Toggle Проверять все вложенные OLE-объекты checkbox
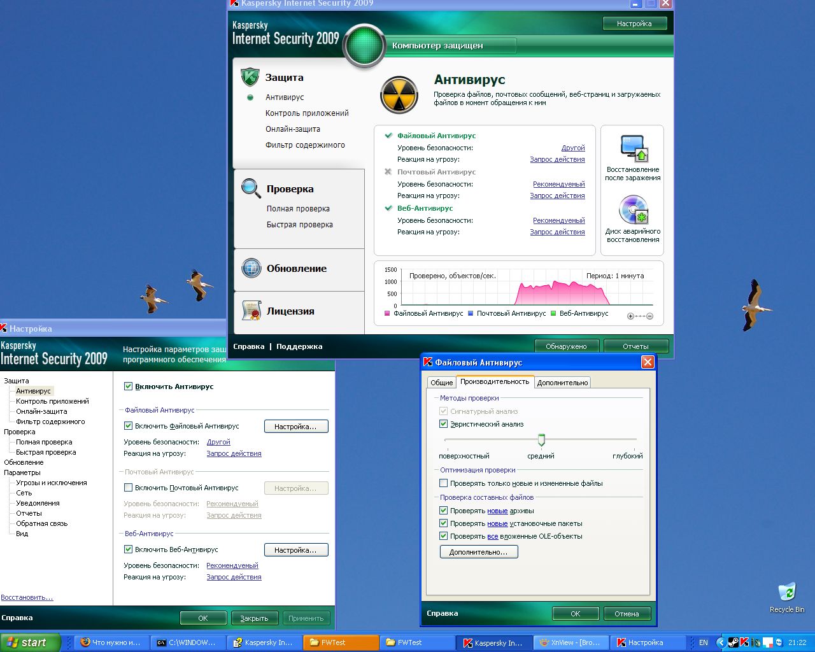Viewport: 815px width, 652px height. (x=444, y=536)
